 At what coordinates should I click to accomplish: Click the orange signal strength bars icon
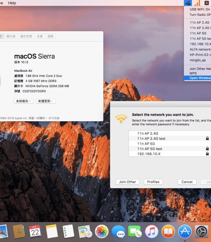tap(197, 3)
